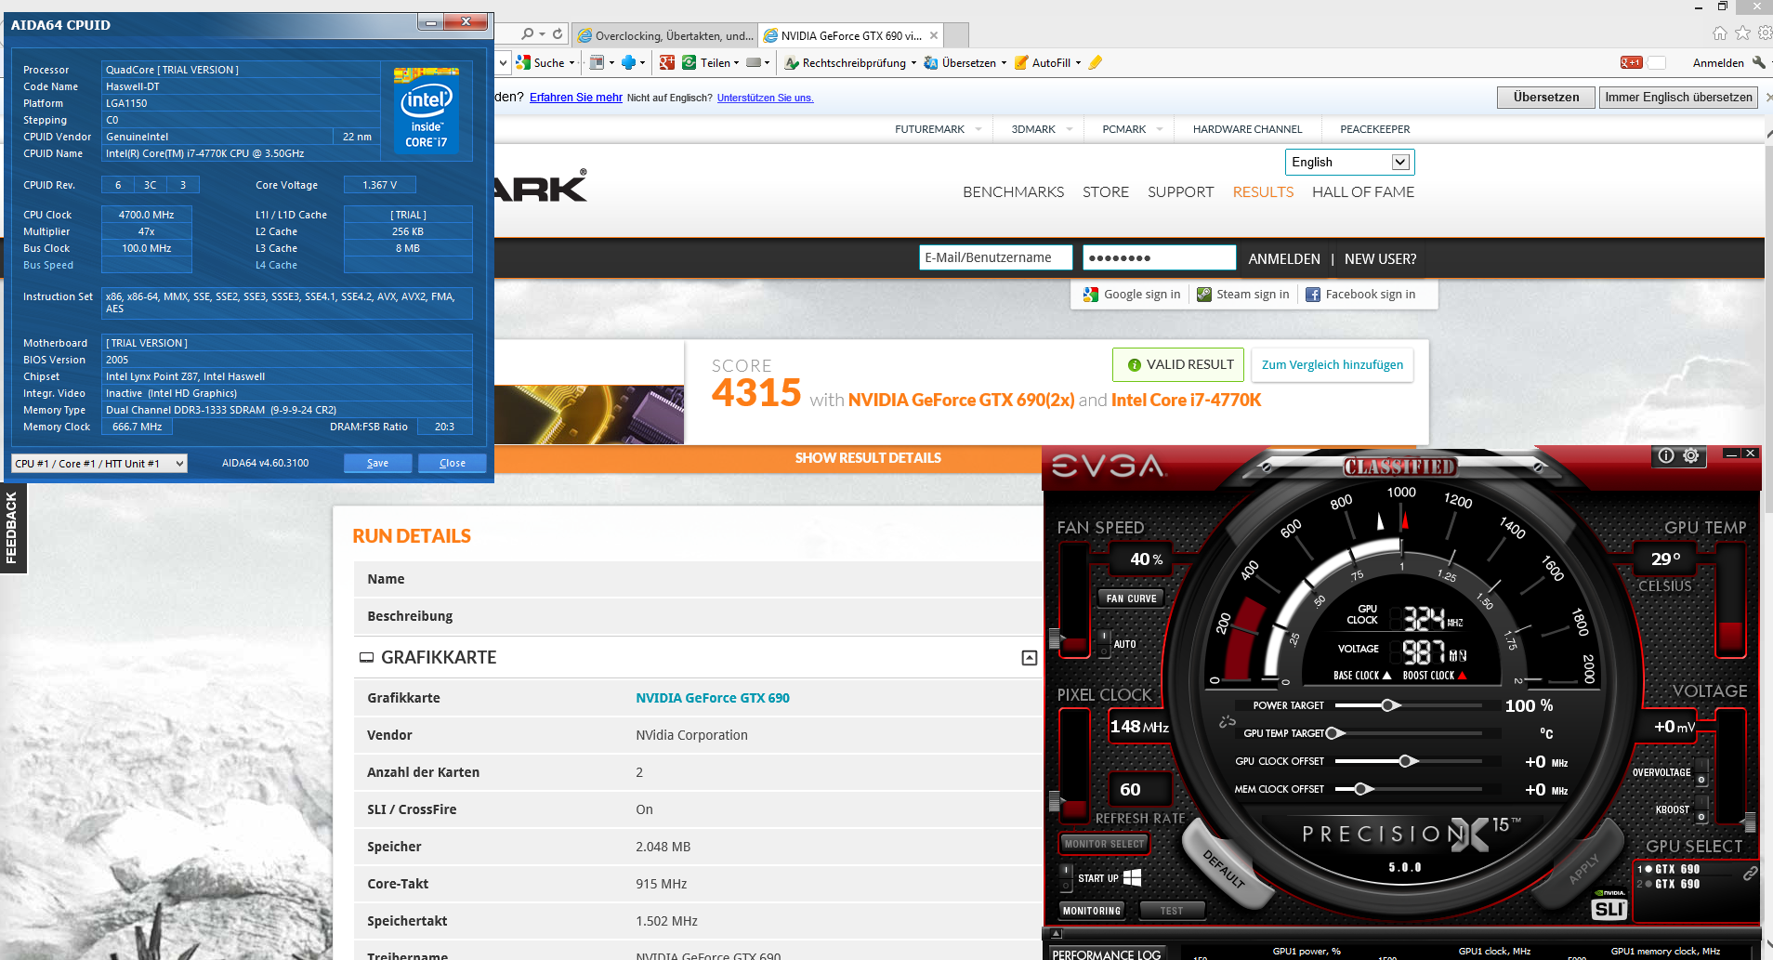Toggle the fan AUTO switch in Precision X
Viewport: 1773px width, 960px height.
(1104, 643)
